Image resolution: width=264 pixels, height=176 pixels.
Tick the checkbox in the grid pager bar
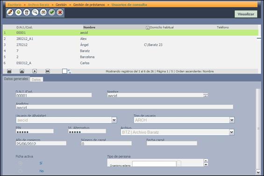[64, 71]
